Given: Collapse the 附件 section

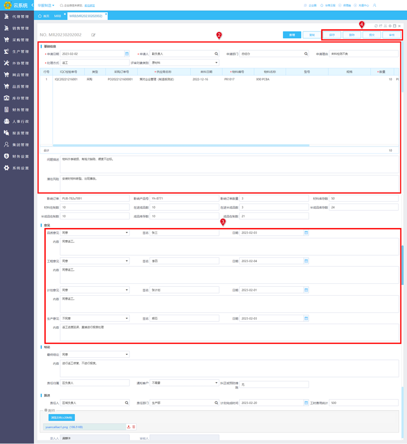Looking at the screenshot, I should (x=46, y=410).
